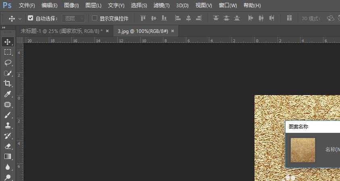Open the 滤镜(T) menu
Viewport: 340px width, 181px height.
pyautogui.click(x=162, y=6)
